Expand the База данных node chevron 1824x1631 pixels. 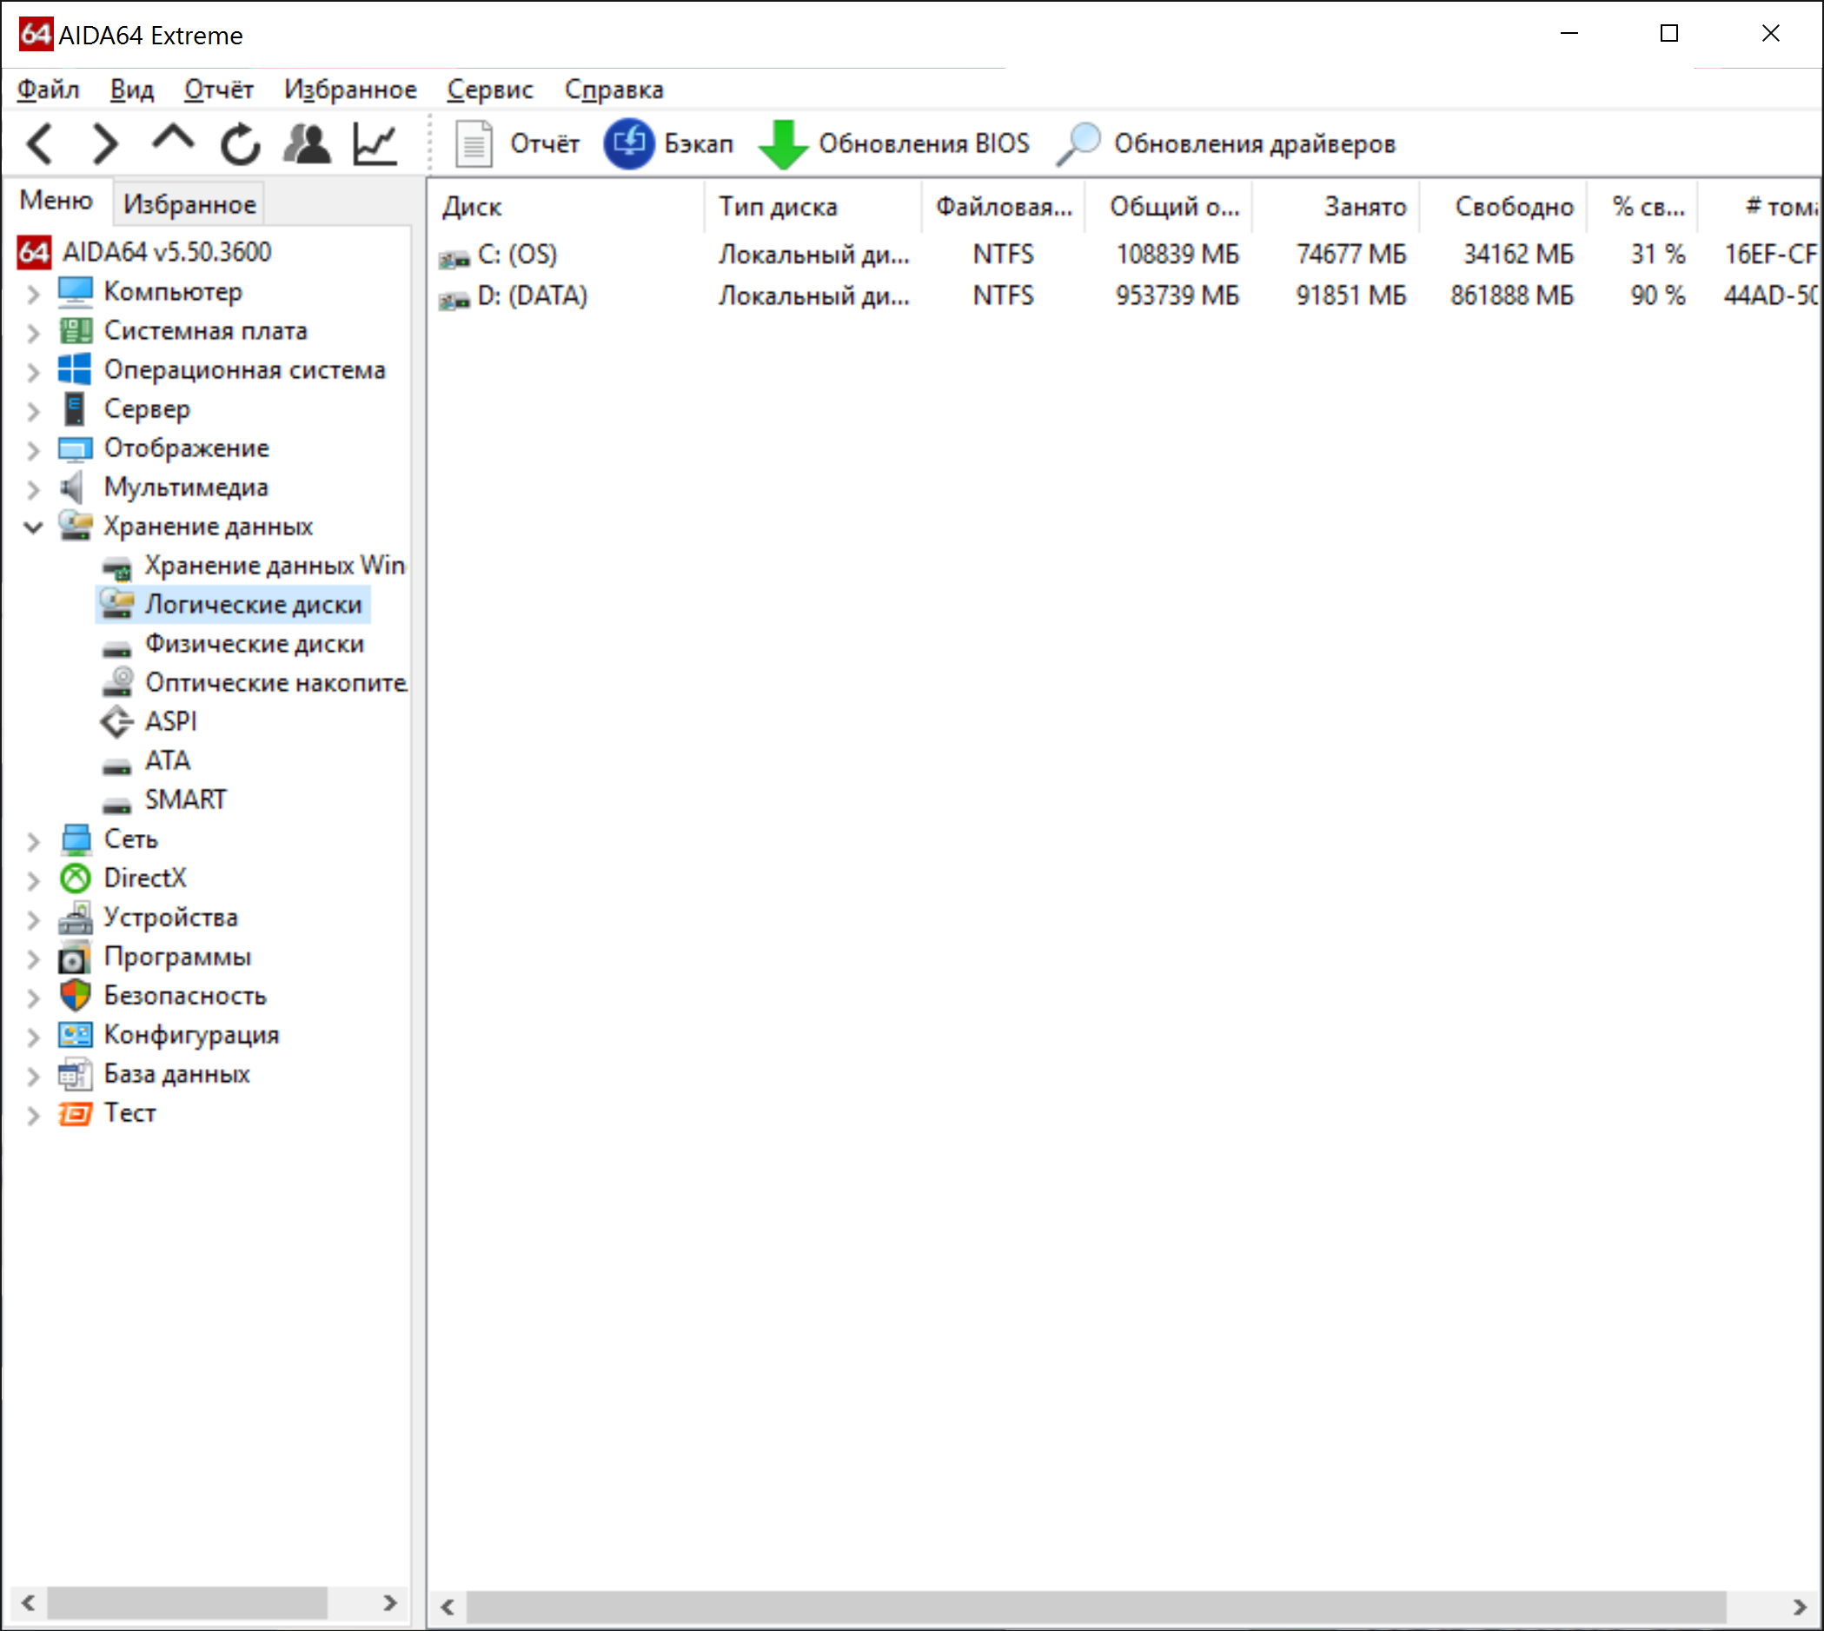pyautogui.click(x=33, y=1077)
